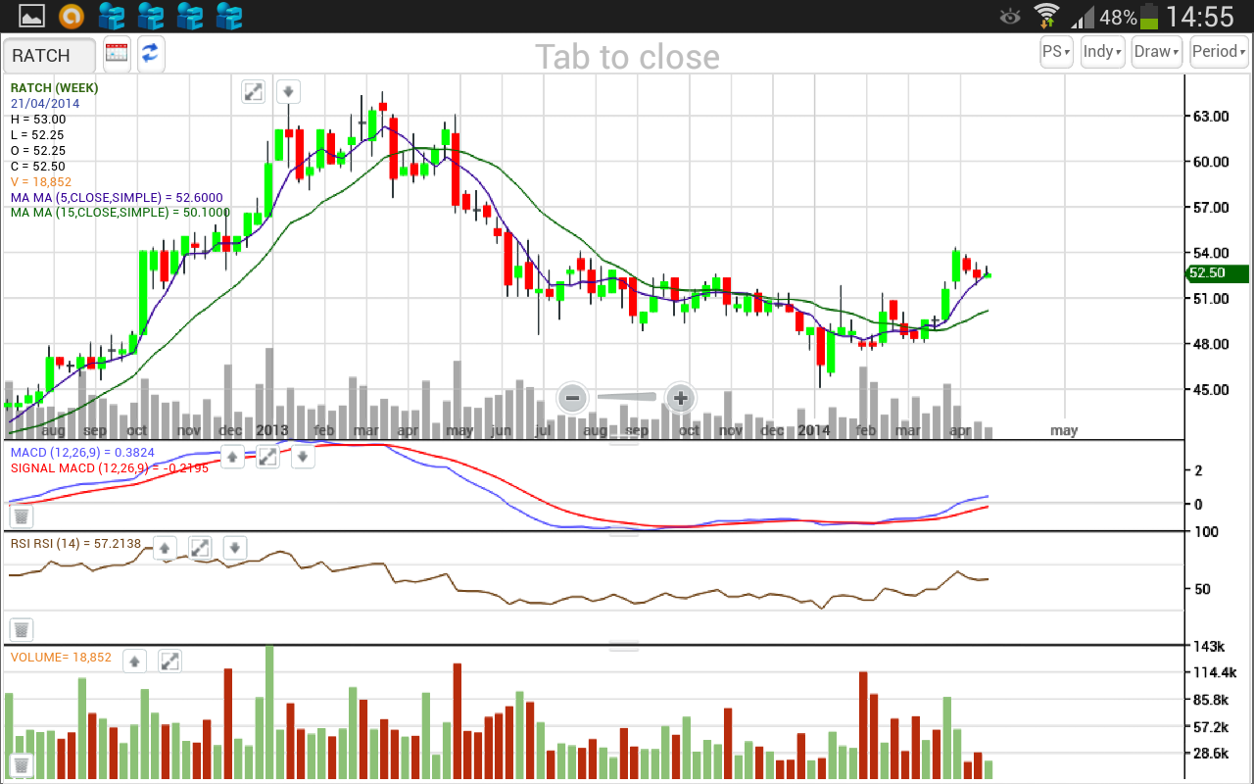Move the RSI panel up
The image size is (1254, 784).
coord(165,548)
